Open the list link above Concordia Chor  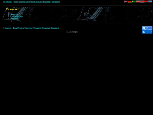click(14, 14)
